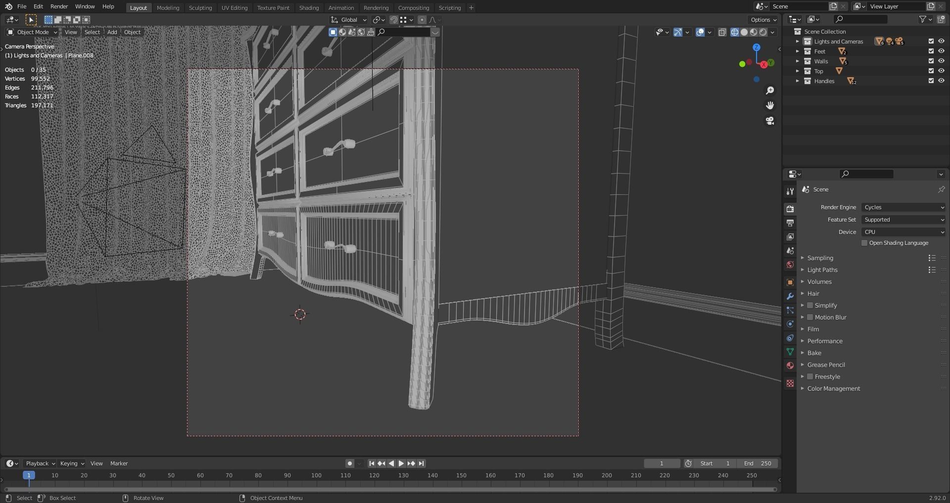Open the Object Mode dropdown
Image resolution: width=950 pixels, height=503 pixels.
coord(32,32)
